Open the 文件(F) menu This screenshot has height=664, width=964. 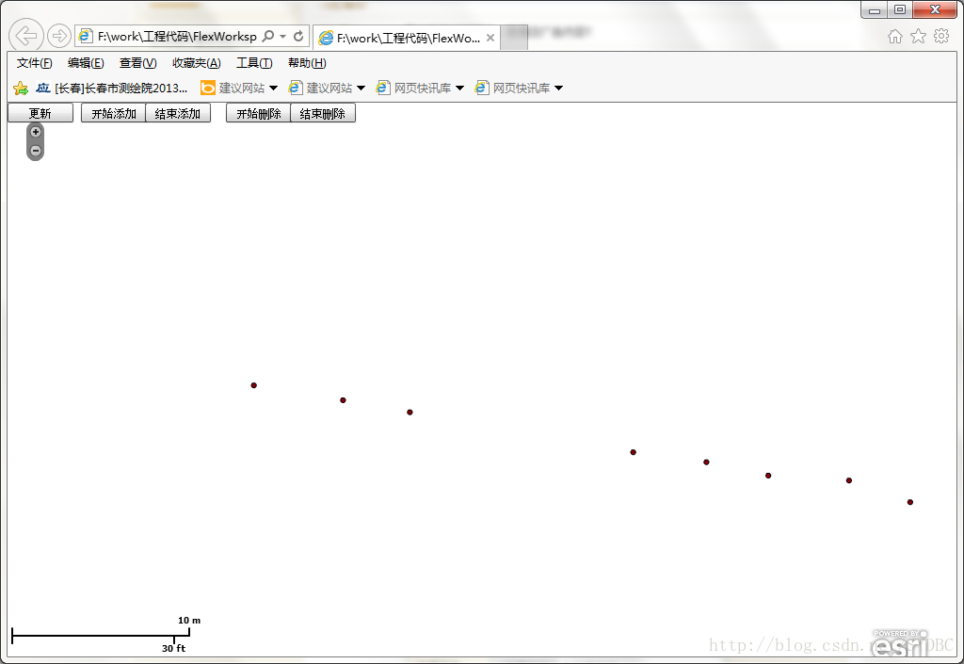coord(35,63)
